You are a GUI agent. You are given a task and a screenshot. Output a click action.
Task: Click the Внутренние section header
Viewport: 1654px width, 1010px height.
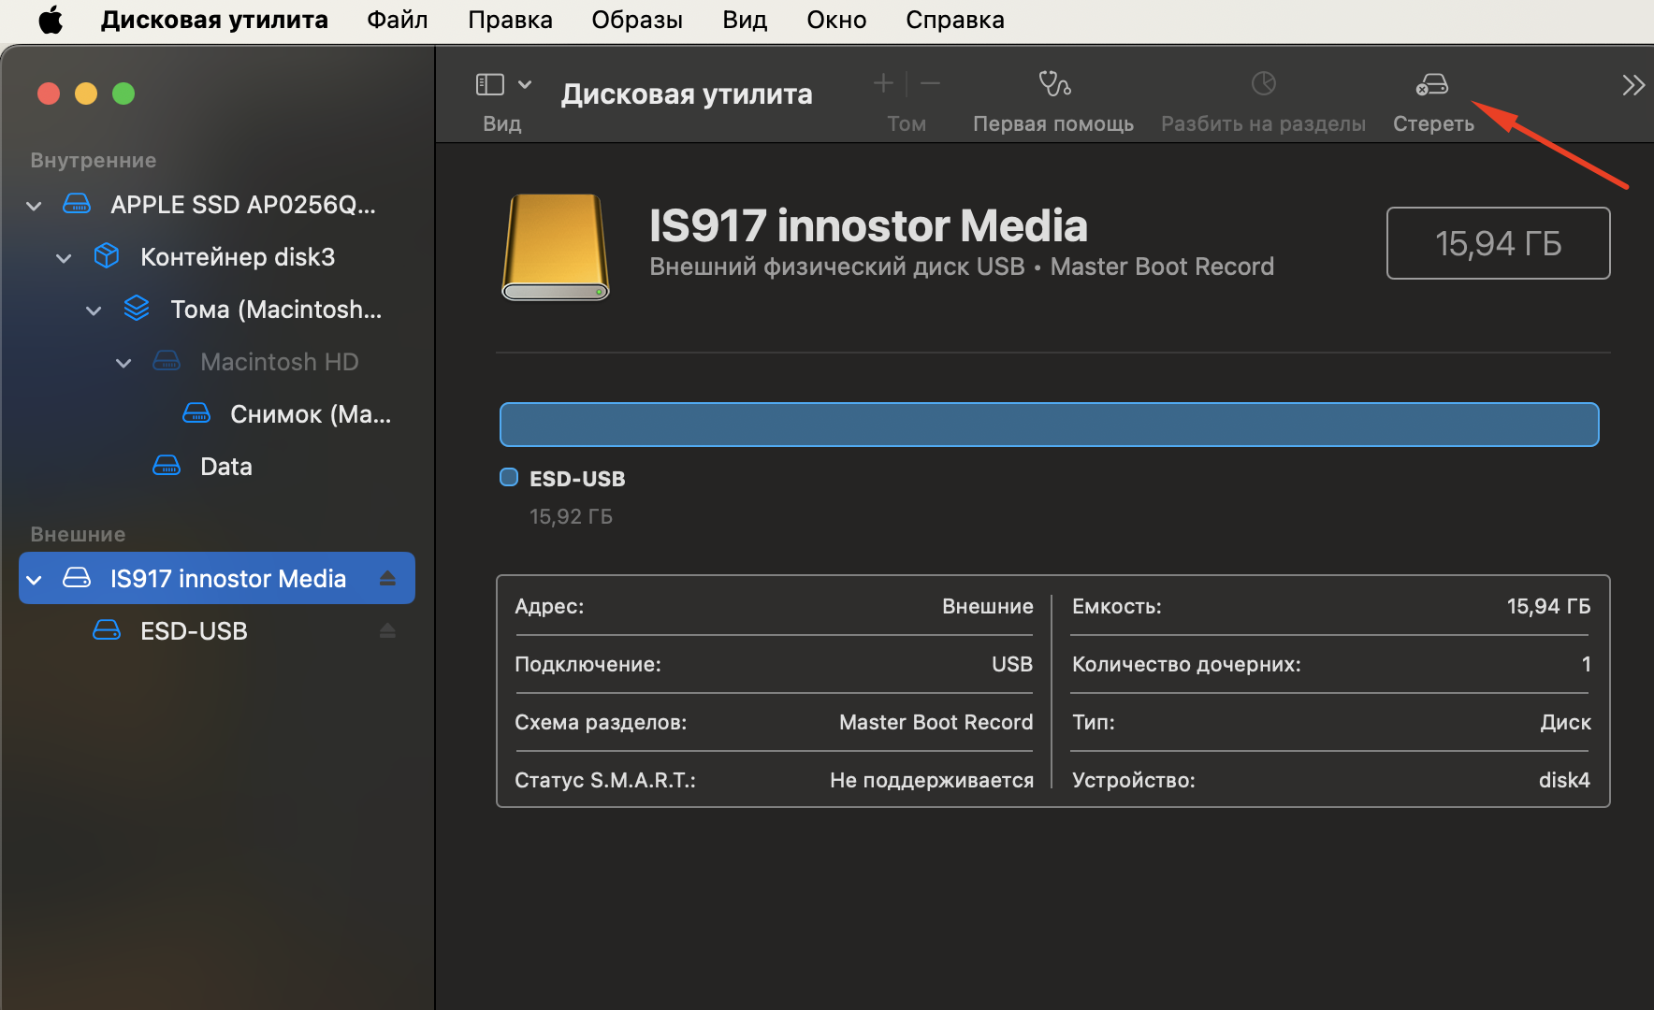pos(93,160)
